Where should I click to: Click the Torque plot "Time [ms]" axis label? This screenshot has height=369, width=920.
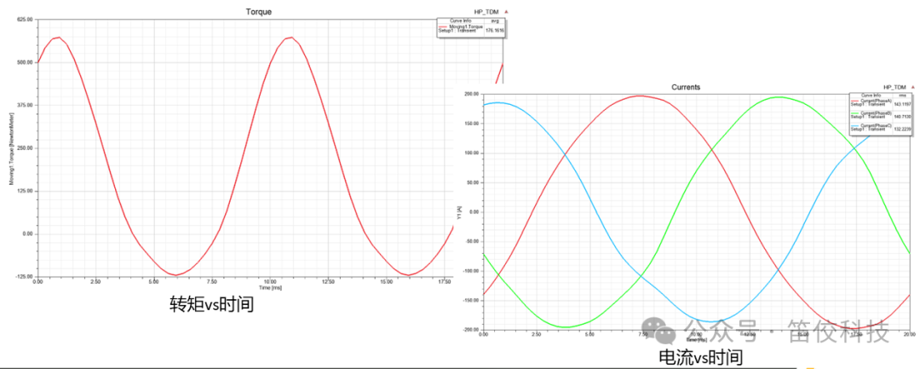pos(270,288)
